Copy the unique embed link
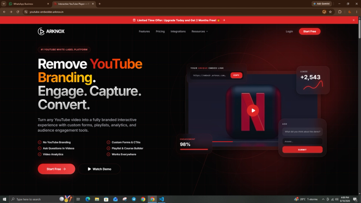This screenshot has height=203, width=361. pos(236,75)
